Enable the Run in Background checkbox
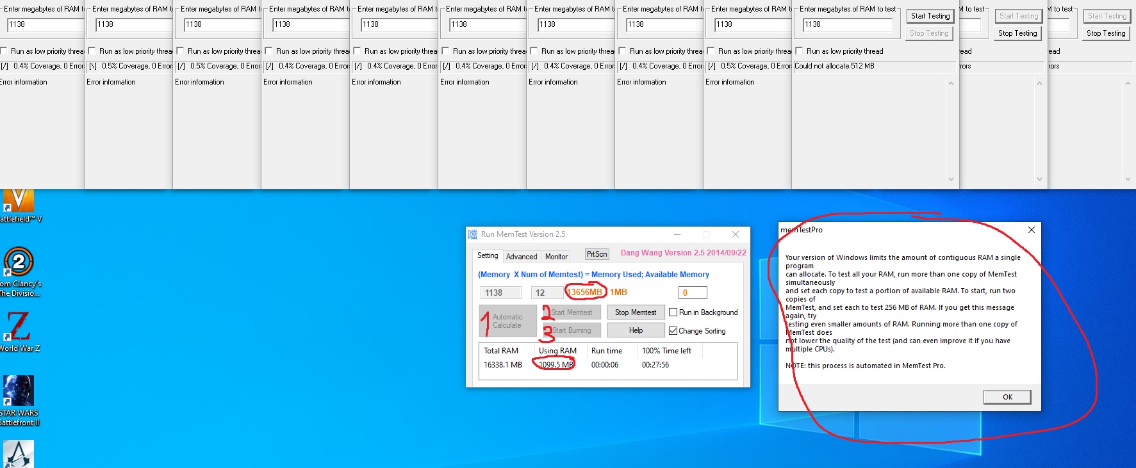 coord(673,312)
